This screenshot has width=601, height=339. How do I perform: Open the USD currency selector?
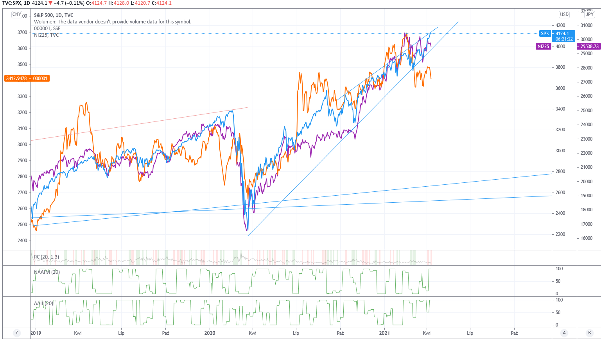564,14
